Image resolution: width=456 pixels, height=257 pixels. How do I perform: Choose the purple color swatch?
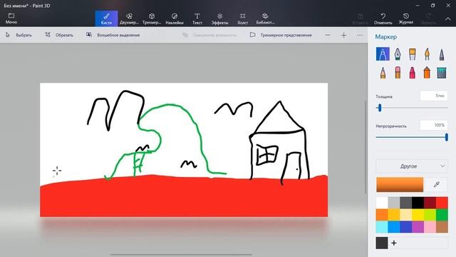pyautogui.click(x=418, y=227)
